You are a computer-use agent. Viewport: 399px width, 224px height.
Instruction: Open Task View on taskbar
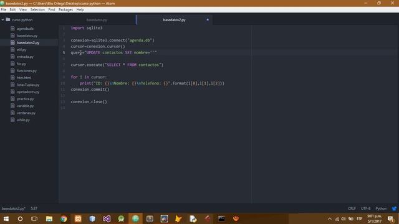tap(34, 218)
